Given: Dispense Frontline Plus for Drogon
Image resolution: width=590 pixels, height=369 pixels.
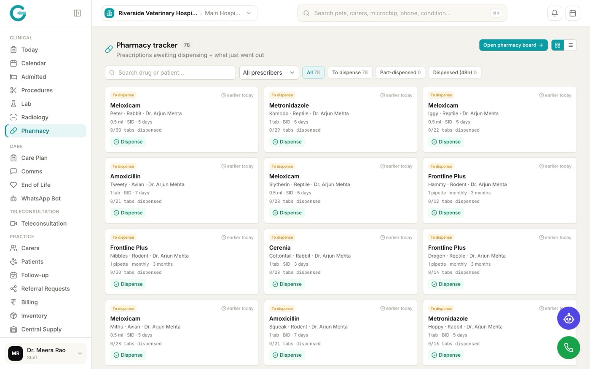Looking at the screenshot, I should coord(446,284).
